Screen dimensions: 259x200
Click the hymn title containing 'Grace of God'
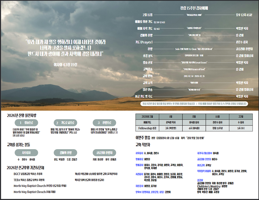click(194, 69)
